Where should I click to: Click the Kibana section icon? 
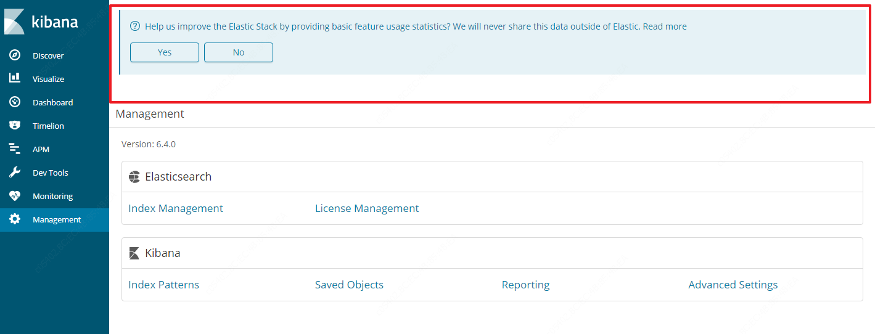click(x=134, y=253)
